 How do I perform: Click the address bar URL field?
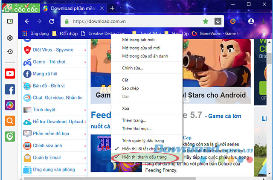(x=136, y=21)
